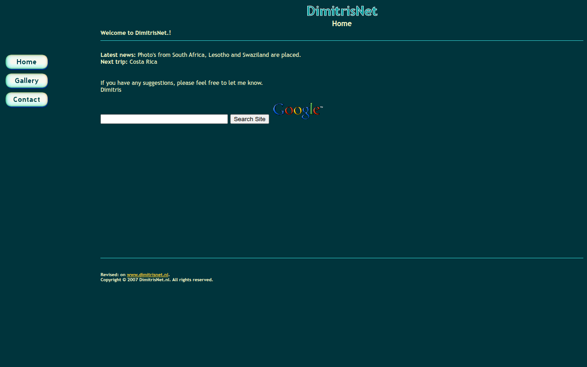Open the Contact navigation button
The image size is (587, 367).
click(x=27, y=100)
